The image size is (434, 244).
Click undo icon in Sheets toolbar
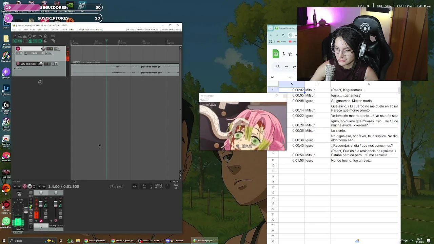[287, 67]
